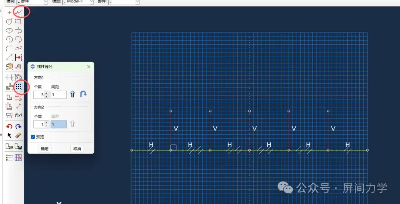The image size is (400, 204).
Task: Click the 取消 button
Action: point(77,149)
